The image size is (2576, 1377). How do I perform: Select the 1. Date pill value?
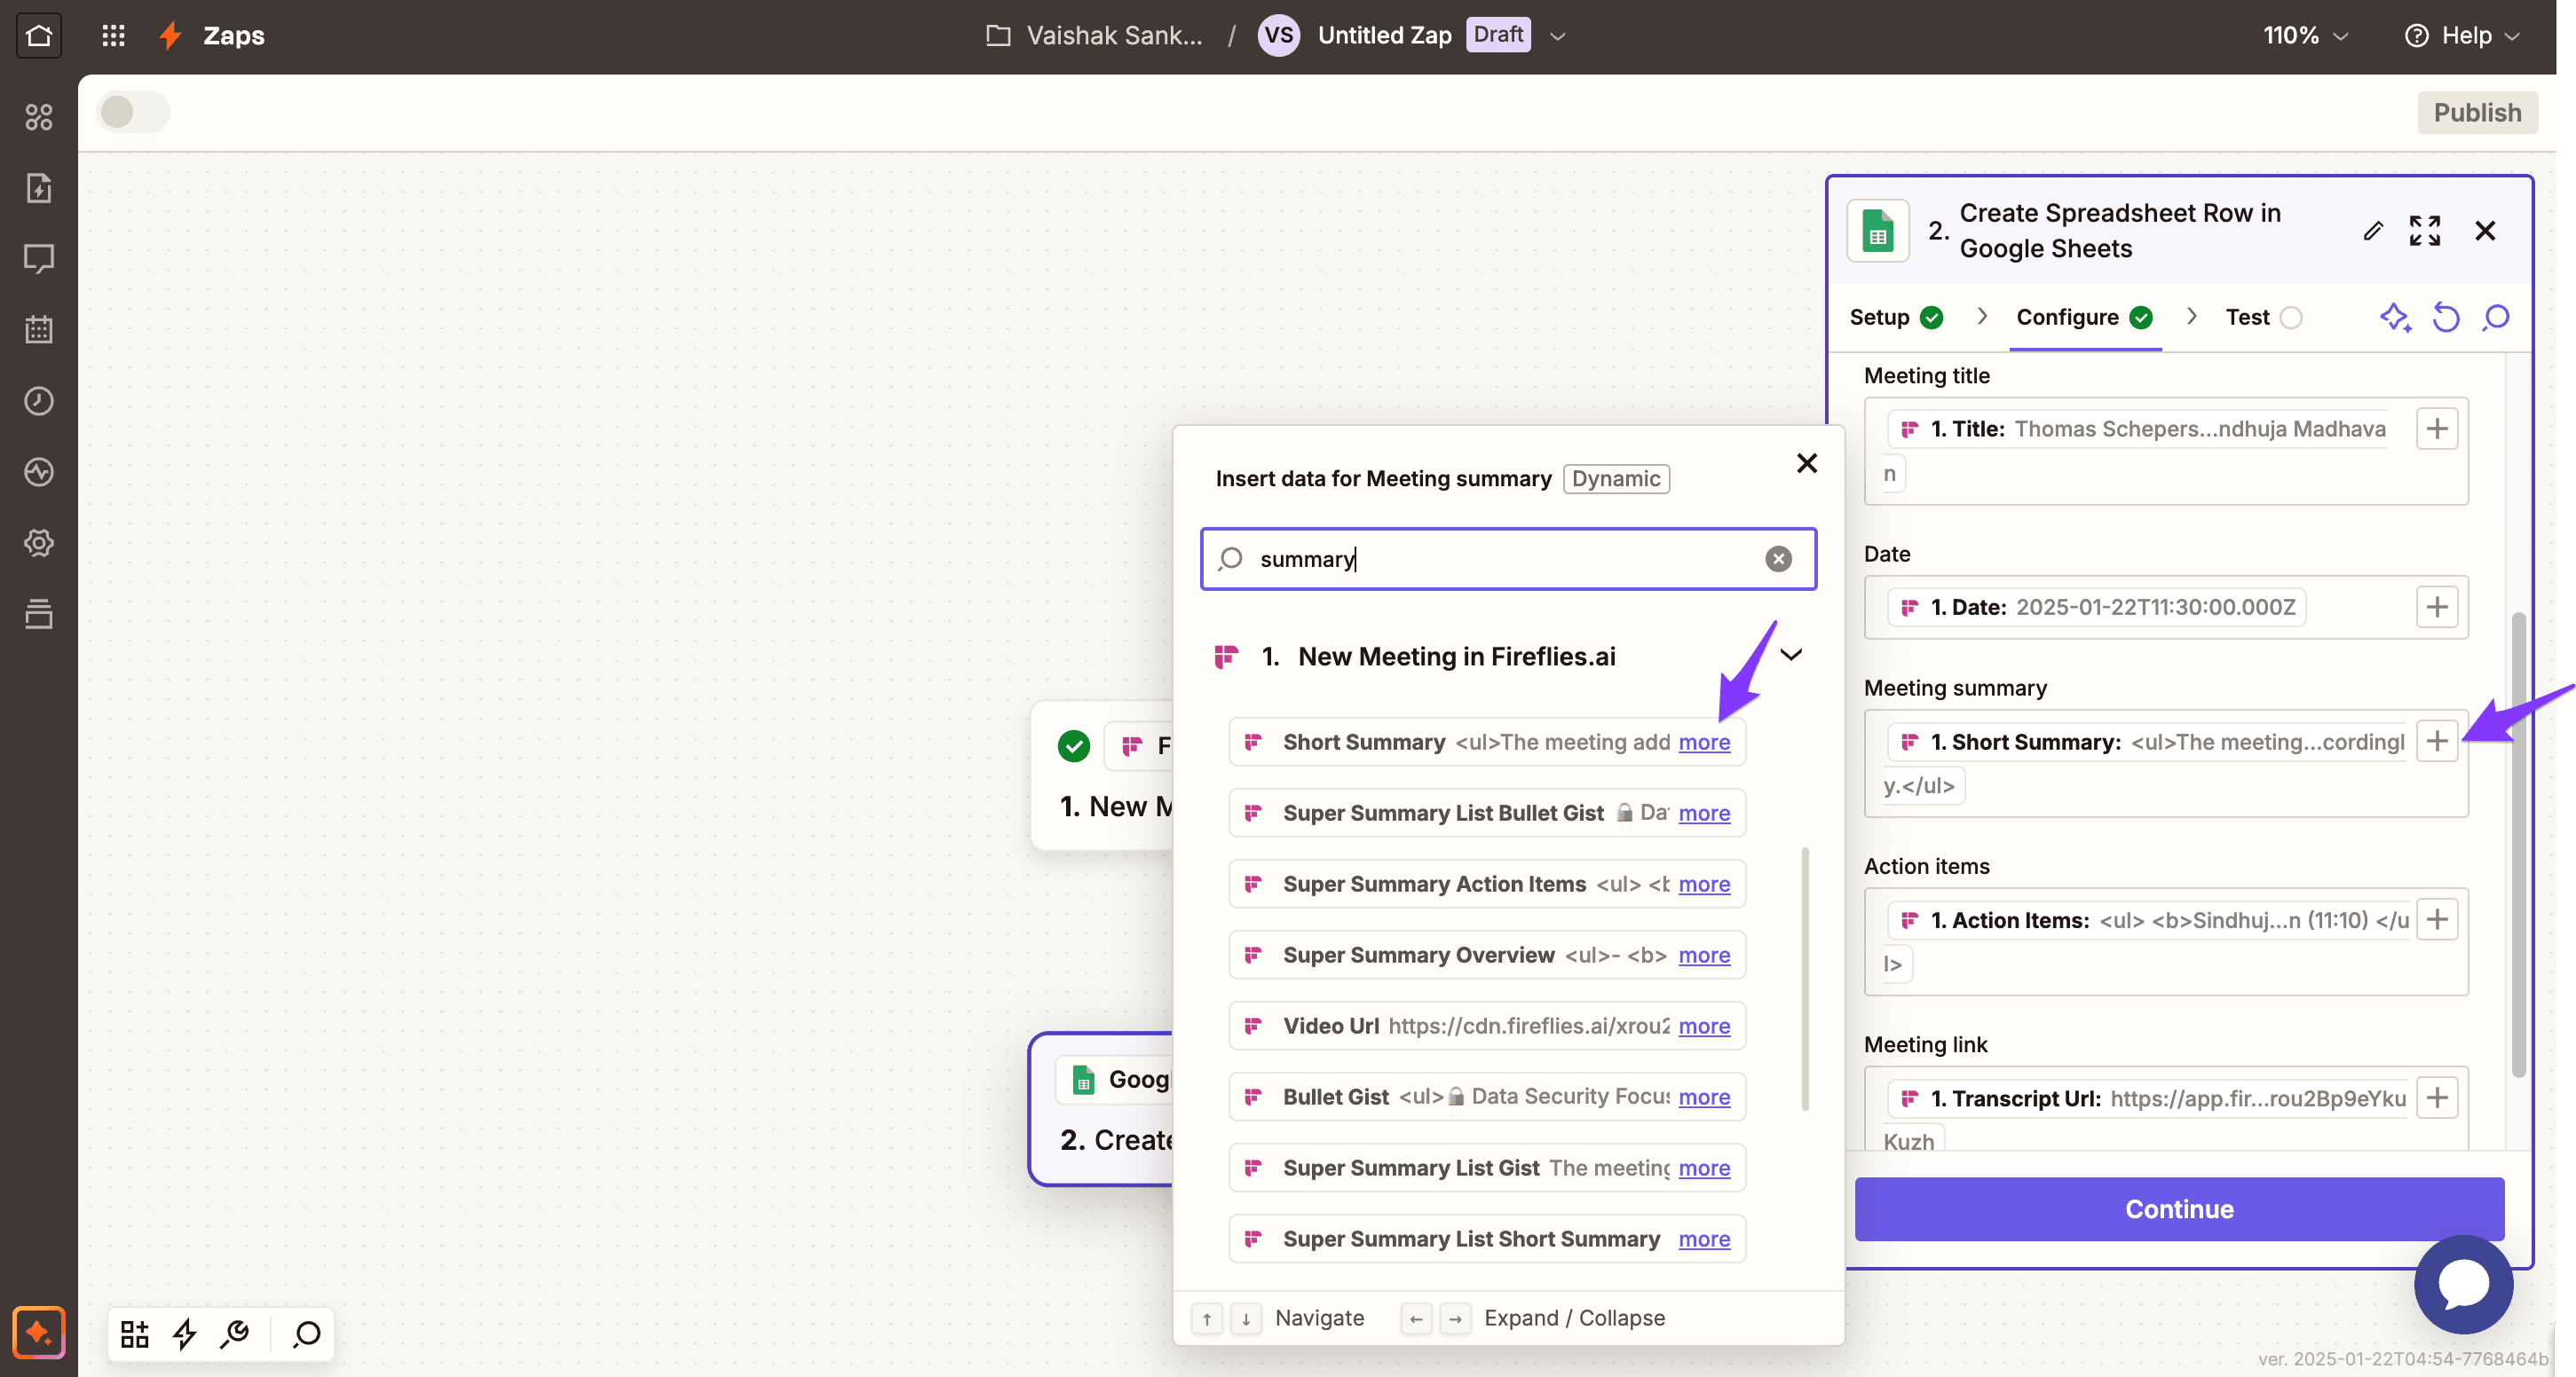tap(2096, 607)
